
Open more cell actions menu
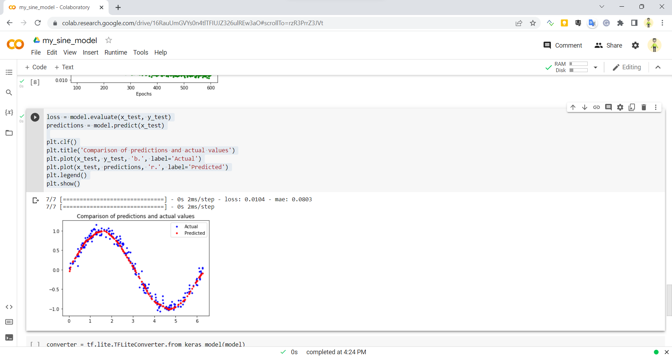(x=656, y=107)
